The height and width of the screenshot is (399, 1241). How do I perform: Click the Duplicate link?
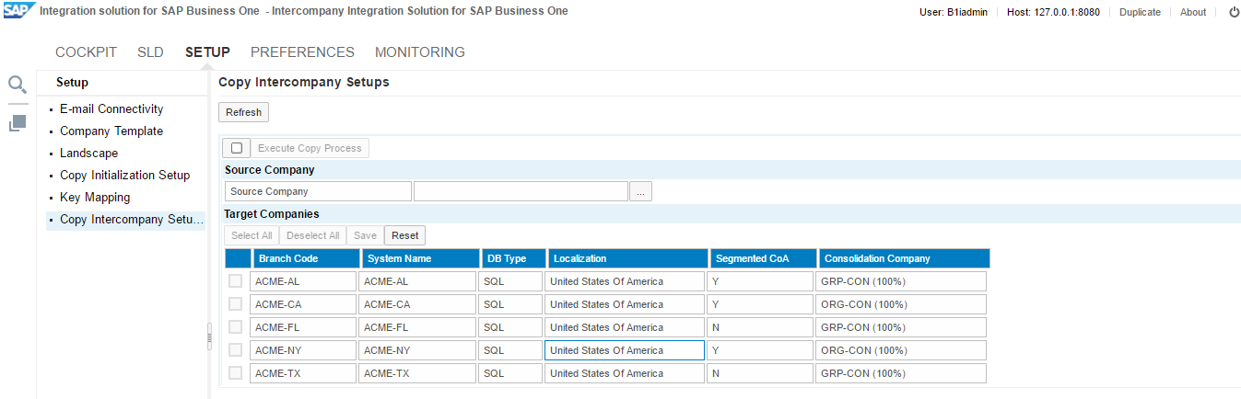tap(1139, 12)
